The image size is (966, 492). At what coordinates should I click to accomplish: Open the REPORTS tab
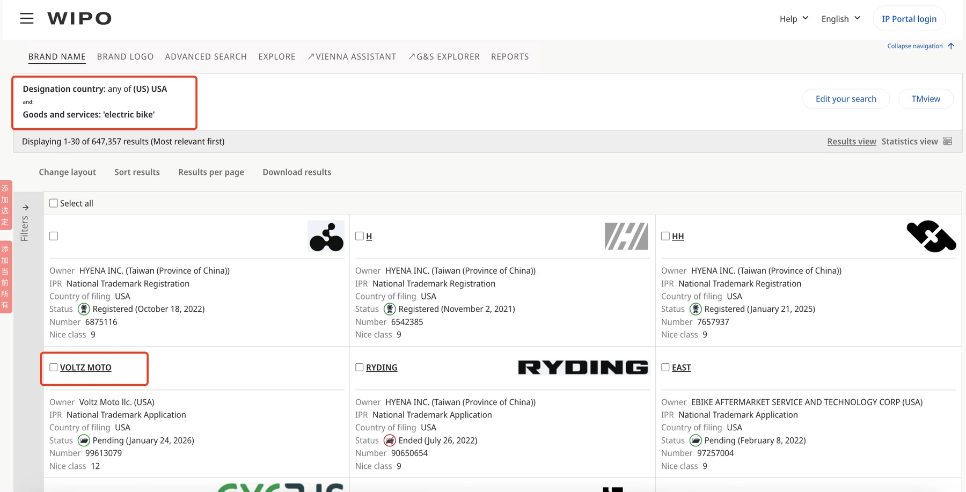[510, 57]
